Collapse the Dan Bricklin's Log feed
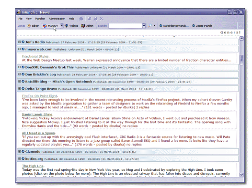 click(x=19, y=74)
